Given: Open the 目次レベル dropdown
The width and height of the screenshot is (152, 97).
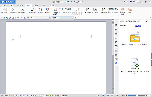Looking at the screenshot, I should pos(22,11).
